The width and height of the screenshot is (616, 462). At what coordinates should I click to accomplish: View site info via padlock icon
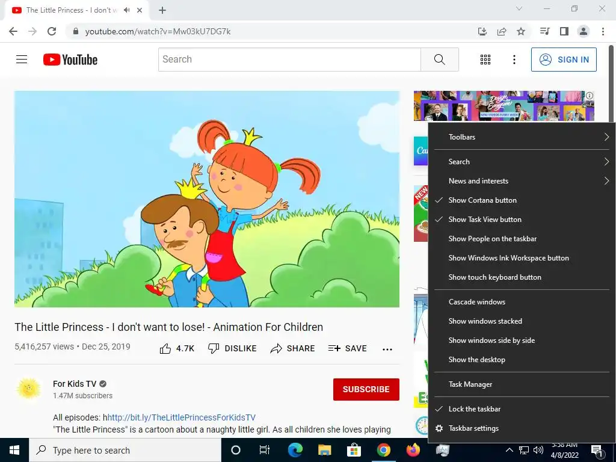click(x=76, y=31)
